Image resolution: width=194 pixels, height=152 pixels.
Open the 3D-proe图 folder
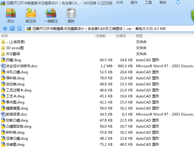pos(15,48)
